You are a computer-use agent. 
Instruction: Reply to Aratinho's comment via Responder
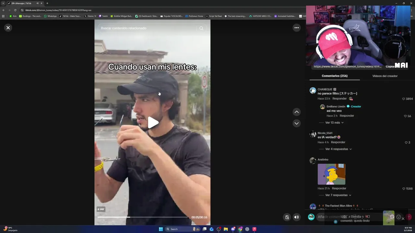coord(339,188)
